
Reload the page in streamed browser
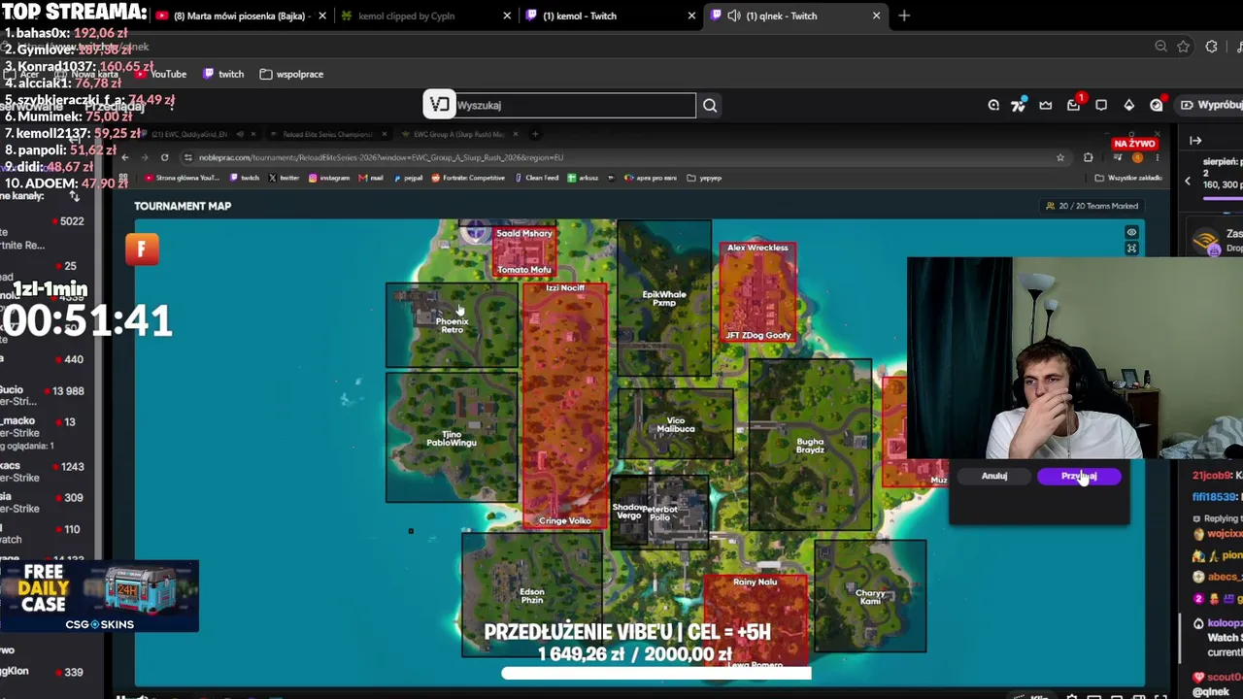[x=164, y=157]
